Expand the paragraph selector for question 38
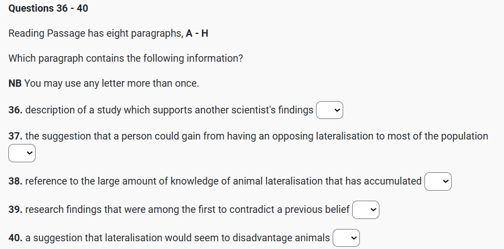 pos(438,181)
